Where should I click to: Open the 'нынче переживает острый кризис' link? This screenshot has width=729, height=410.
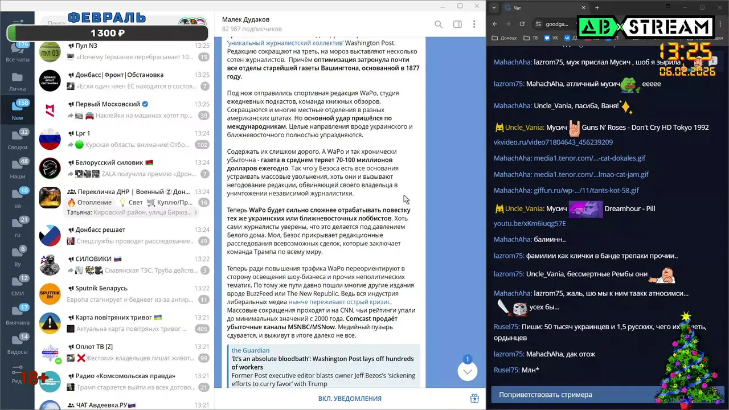339,302
